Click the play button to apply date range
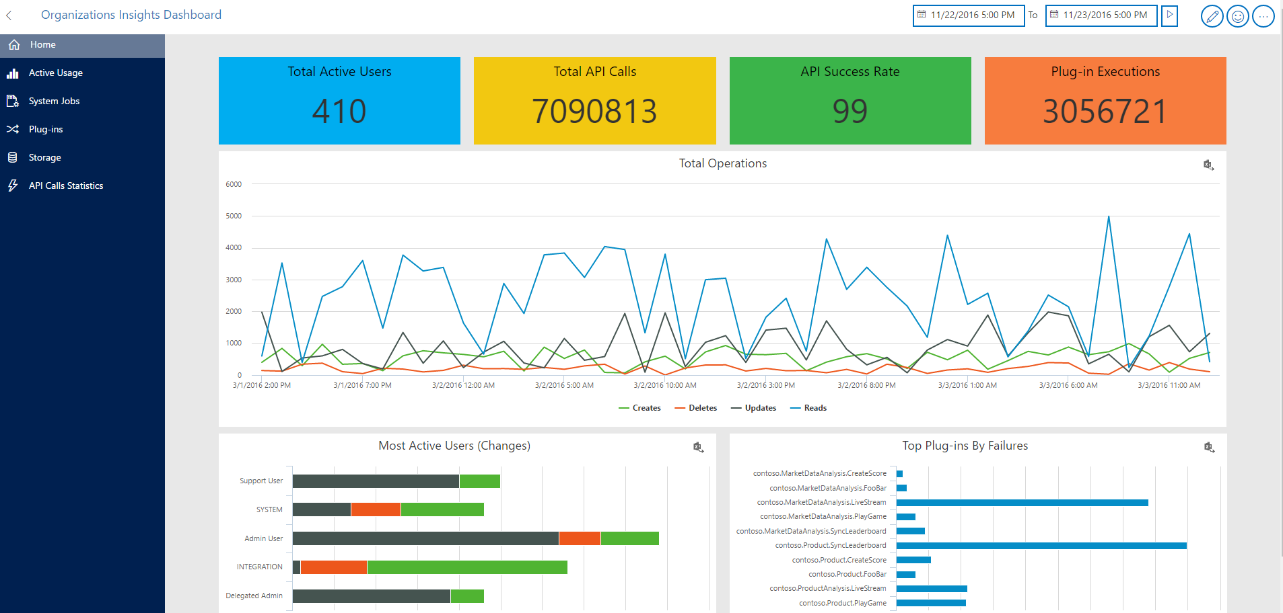The height and width of the screenshot is (613, 1283). 1170,15
